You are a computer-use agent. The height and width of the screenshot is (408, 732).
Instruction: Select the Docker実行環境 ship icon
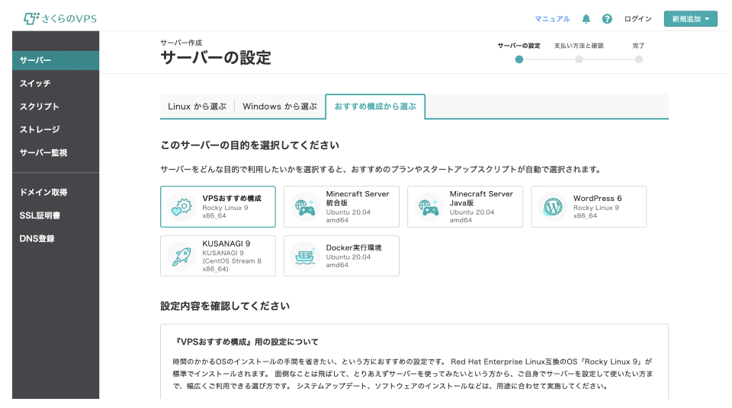tap(305, 257)
